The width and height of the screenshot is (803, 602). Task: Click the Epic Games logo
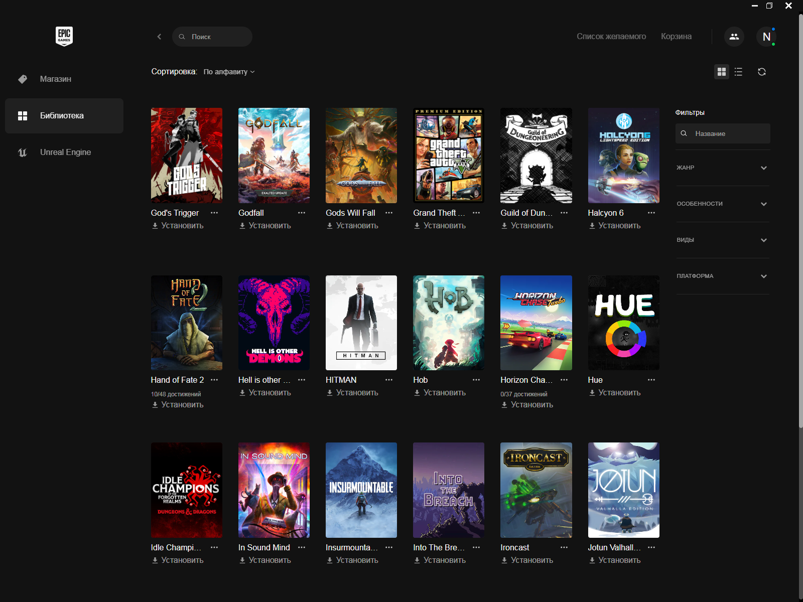64,36
